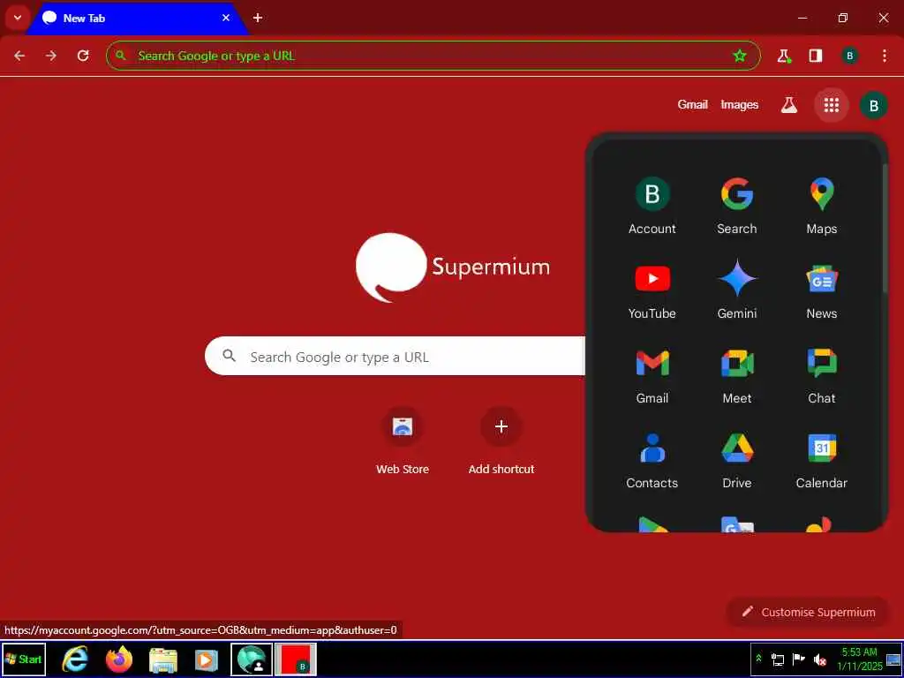
Task: Open Calendar from the apps panel
Action: coord(822,460)
